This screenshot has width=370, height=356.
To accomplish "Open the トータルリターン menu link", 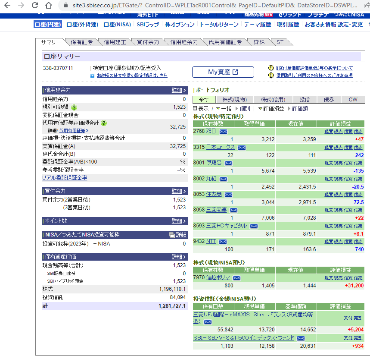I will click(x=219, y=25).
